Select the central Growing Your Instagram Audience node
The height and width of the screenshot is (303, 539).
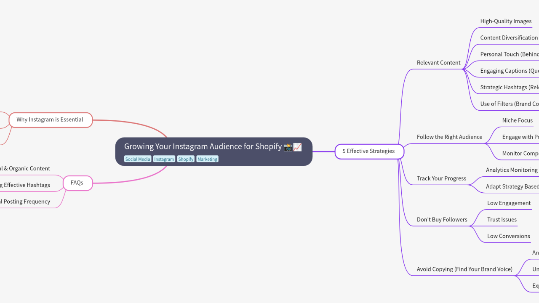click(213, 151)
